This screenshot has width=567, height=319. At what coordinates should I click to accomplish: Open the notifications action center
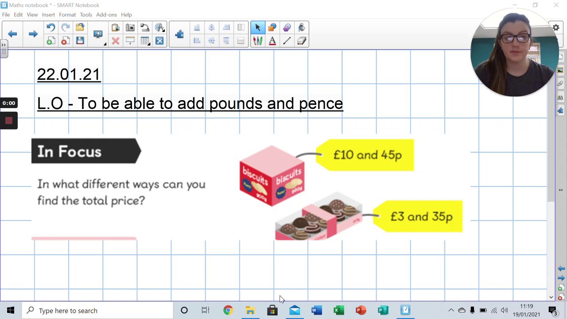tap(553, 311)
